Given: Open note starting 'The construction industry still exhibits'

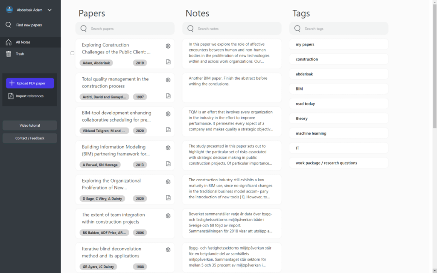Looking at the screenshot, I should pyautogui.click(x=232, y=190).
